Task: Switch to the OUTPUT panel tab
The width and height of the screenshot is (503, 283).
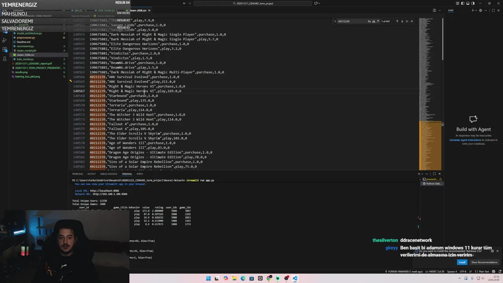Action: (x=92, y=174)
